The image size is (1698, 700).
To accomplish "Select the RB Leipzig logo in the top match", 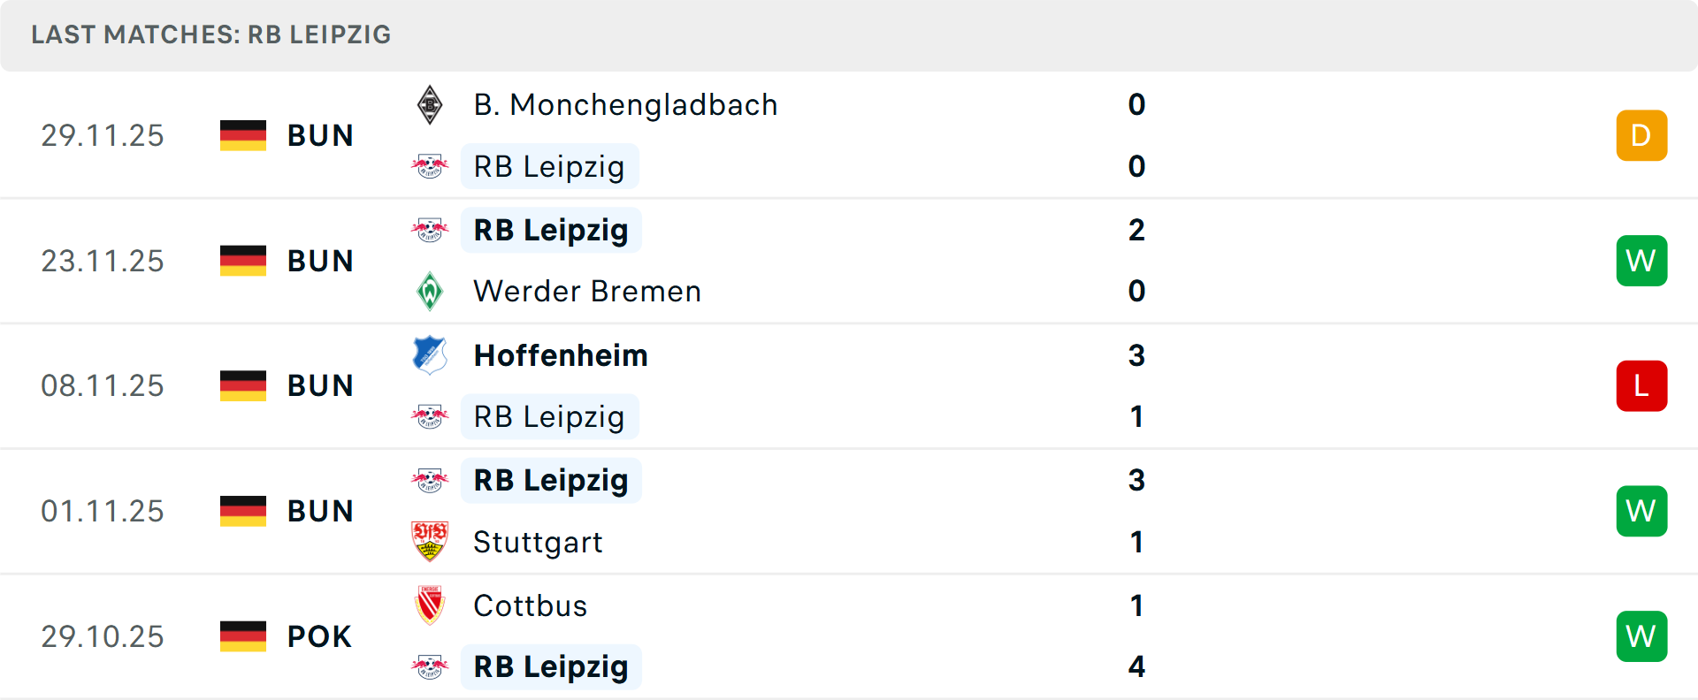I will click(x=431, y=166).
